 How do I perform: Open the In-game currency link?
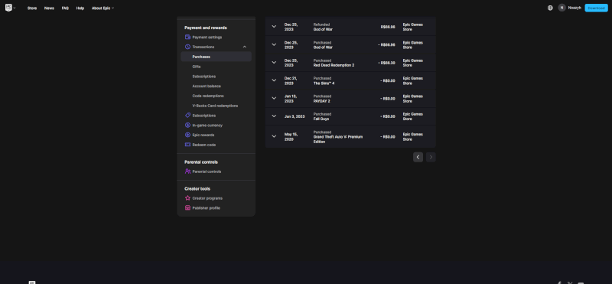207,126
